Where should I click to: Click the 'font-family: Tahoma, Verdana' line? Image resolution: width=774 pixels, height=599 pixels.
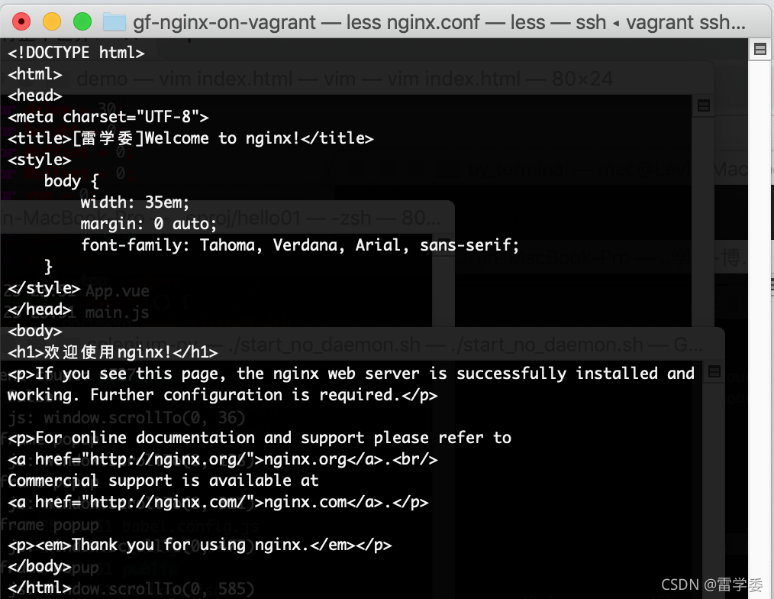(x=300, y=245)
